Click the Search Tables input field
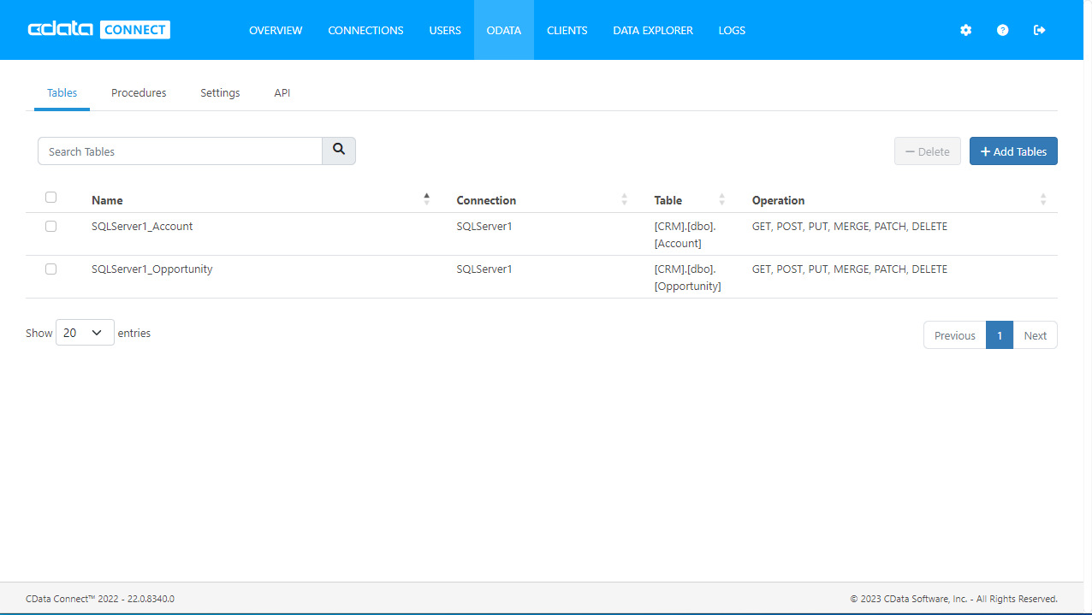The image size is (1092, 615). (180, 151)
